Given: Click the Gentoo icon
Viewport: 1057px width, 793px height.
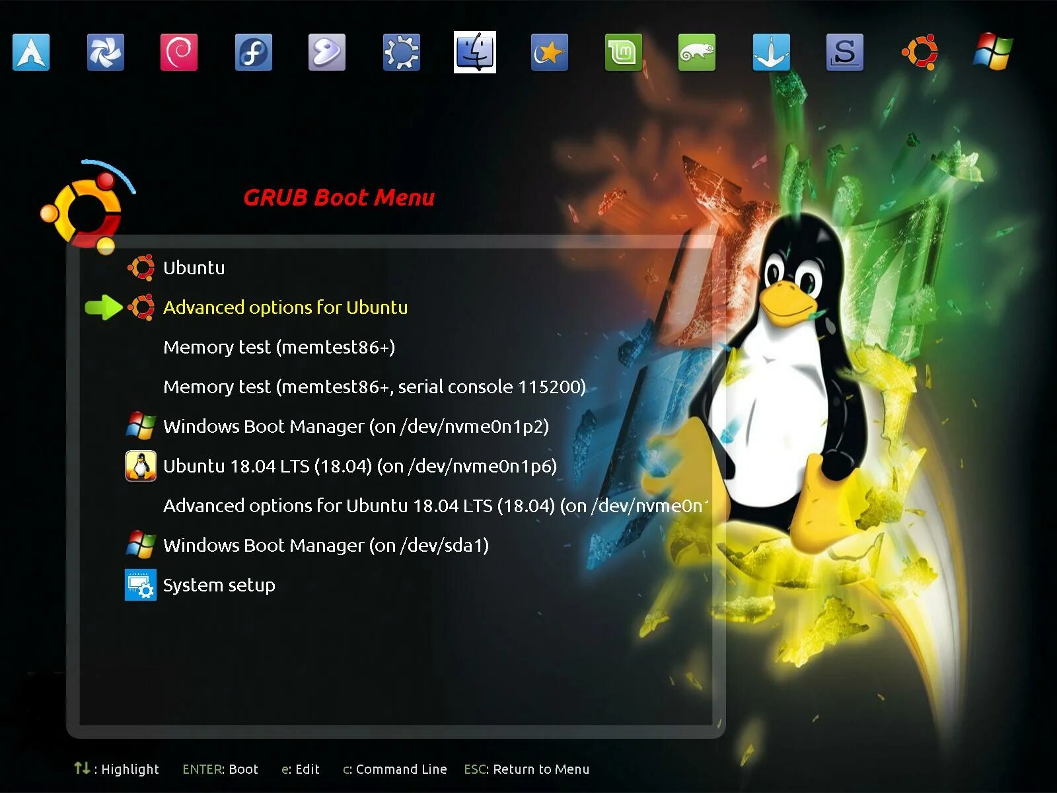Looking at the screenshot, I should click(327, 52).
